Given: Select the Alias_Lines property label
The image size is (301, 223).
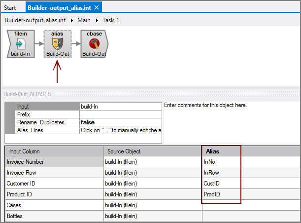Looking at the screenshot, I should [x=47, y=130].
